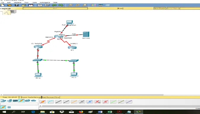
Task: Select the Multiuser Connection cloud category
Action: 33,101
